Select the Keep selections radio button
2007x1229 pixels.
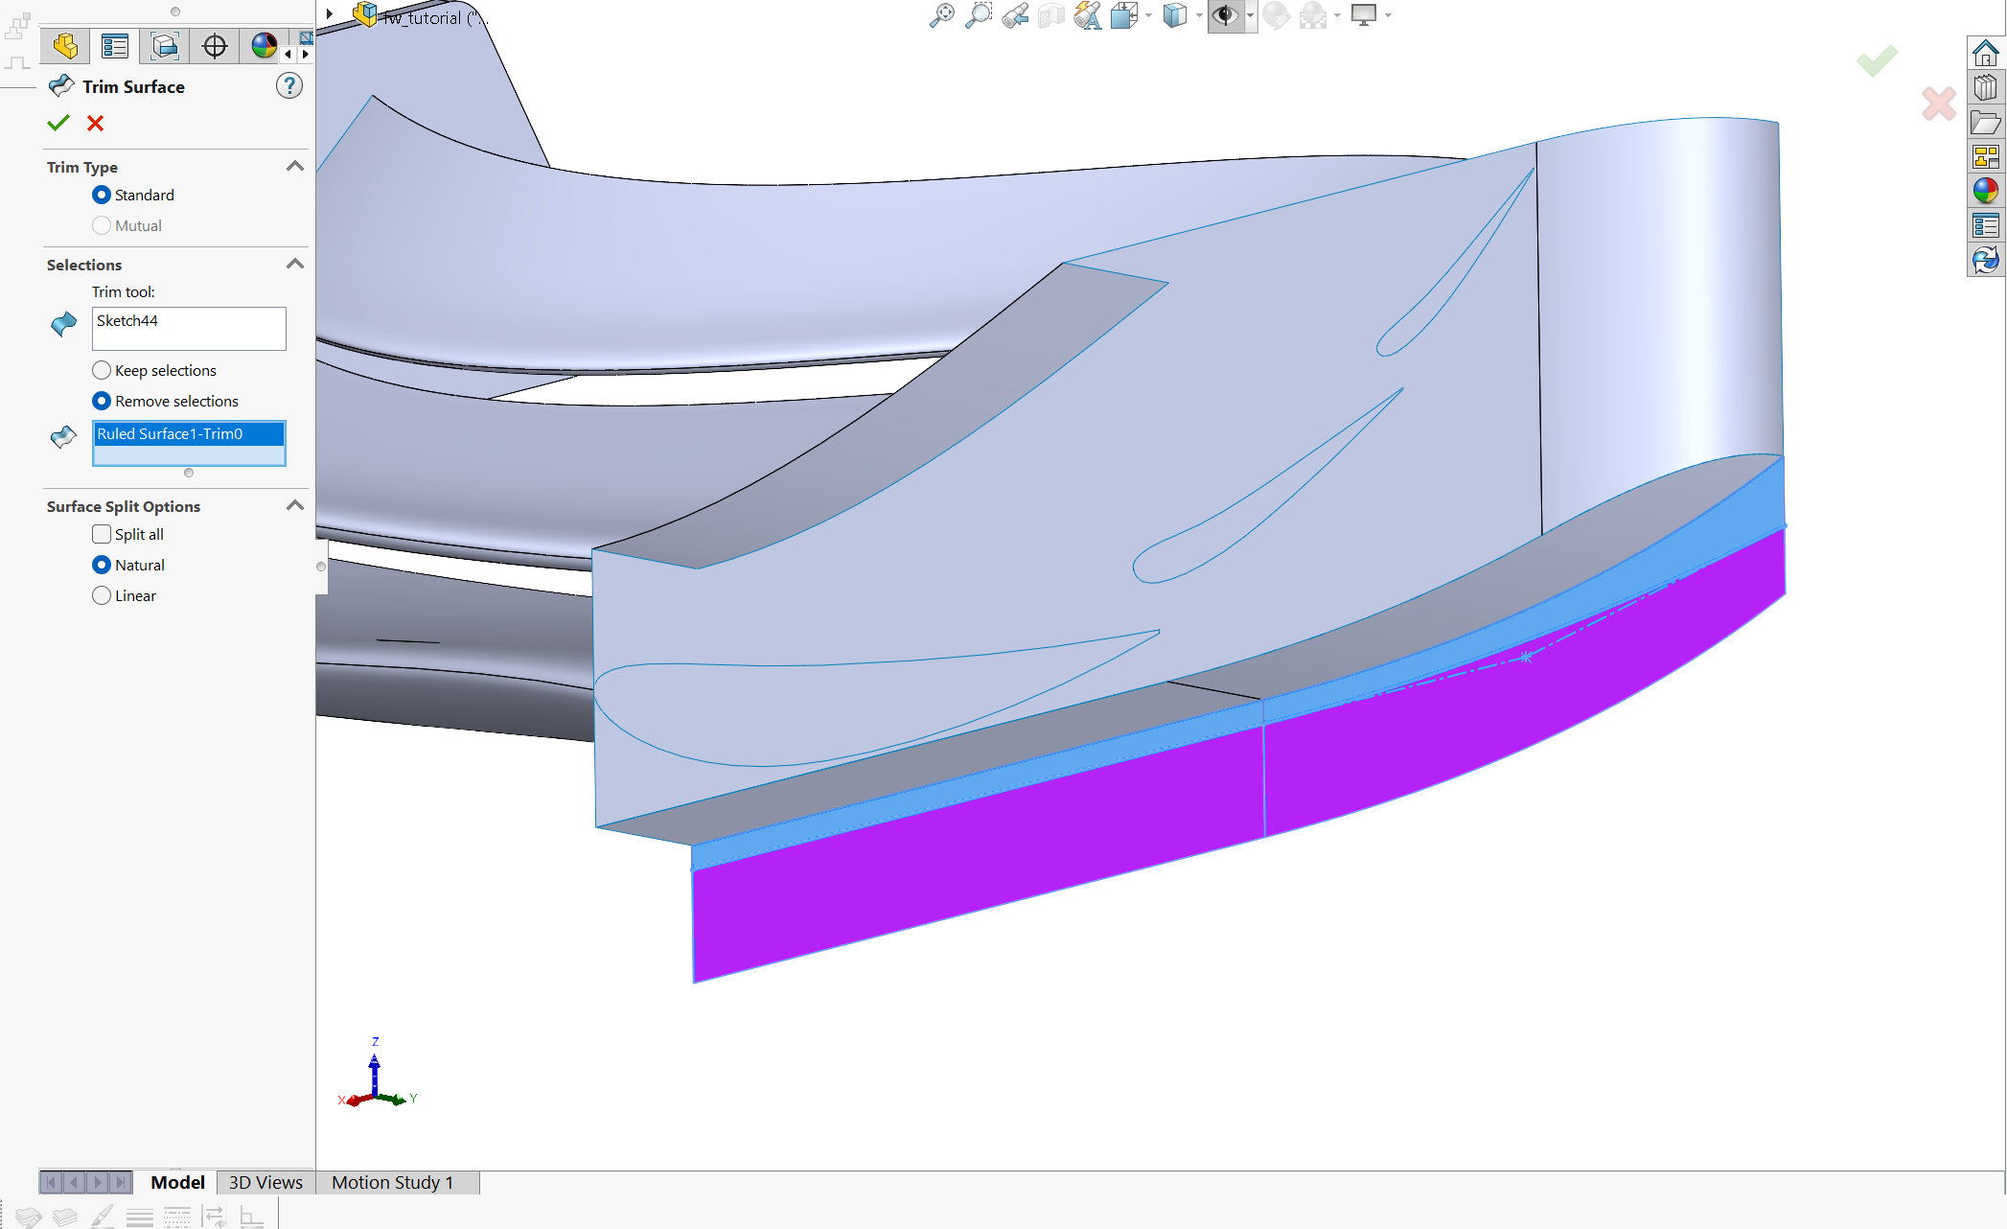coord(102,370)
